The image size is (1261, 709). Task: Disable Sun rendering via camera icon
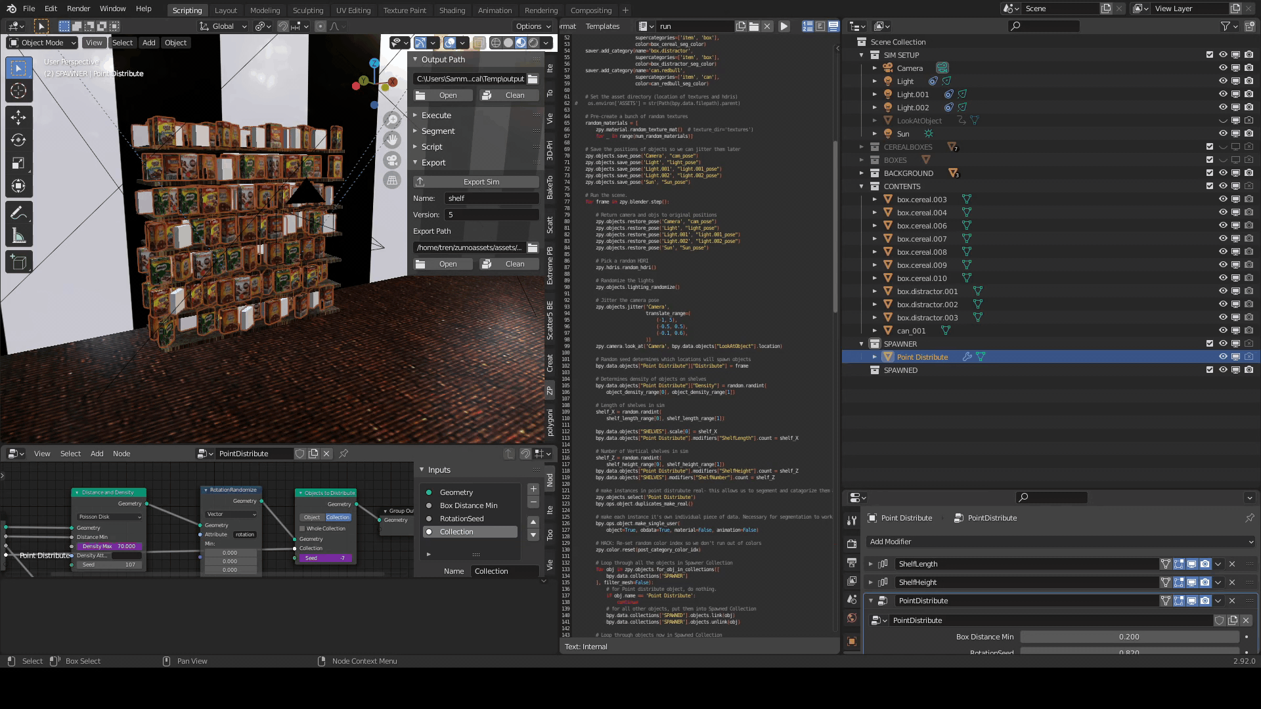(1249, 134)
